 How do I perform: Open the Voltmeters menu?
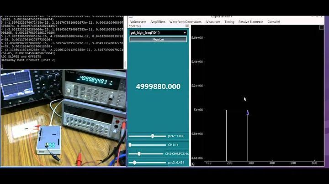(138, 22)
